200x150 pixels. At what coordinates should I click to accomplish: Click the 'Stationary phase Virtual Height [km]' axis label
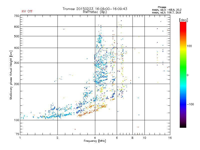(11, 75)
